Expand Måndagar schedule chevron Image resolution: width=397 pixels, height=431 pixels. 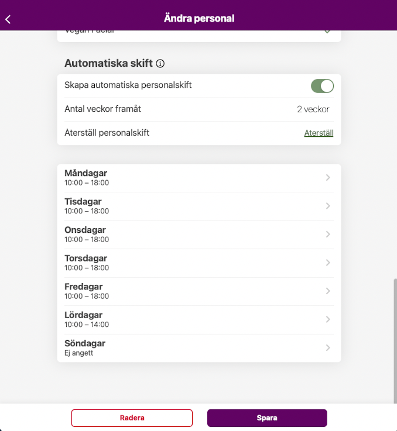(328, 177)
